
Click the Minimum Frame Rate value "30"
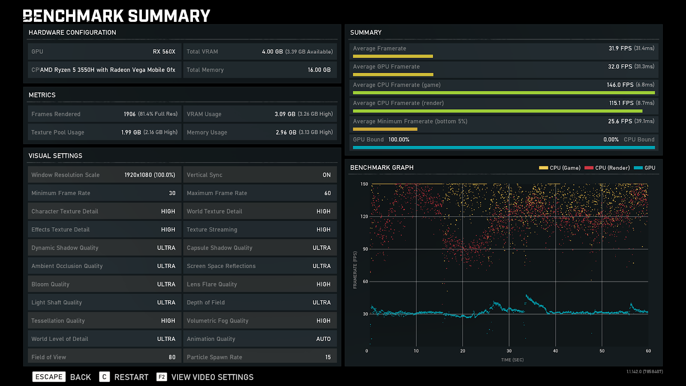[x=172, y=193]
